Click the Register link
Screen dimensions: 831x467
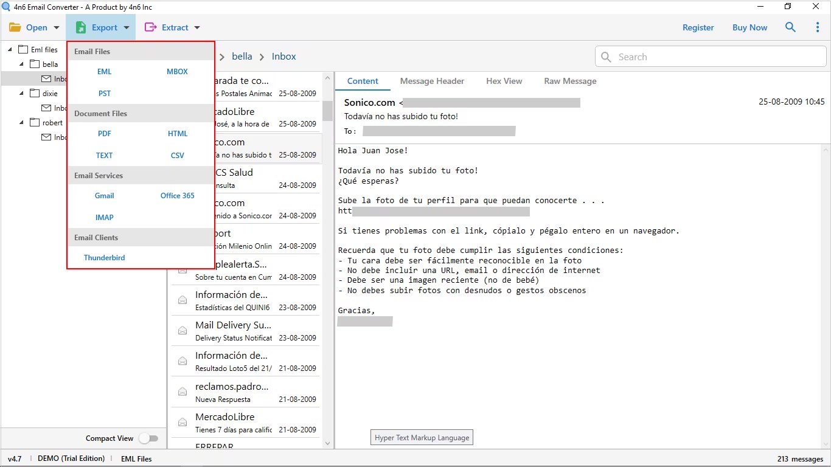click(698, 27)
